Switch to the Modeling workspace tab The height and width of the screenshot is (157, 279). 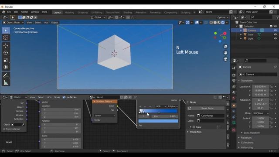[69, 13]
